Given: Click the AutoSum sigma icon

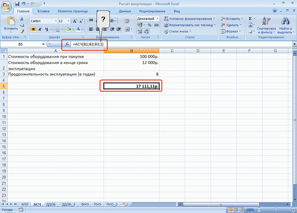Looking at the screenshot, I should (250, 19).
